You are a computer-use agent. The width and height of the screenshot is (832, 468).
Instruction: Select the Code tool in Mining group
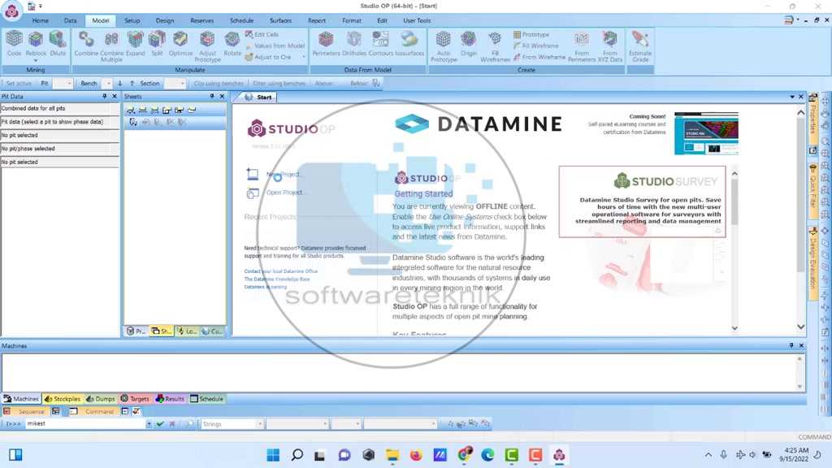click(15, 44)
